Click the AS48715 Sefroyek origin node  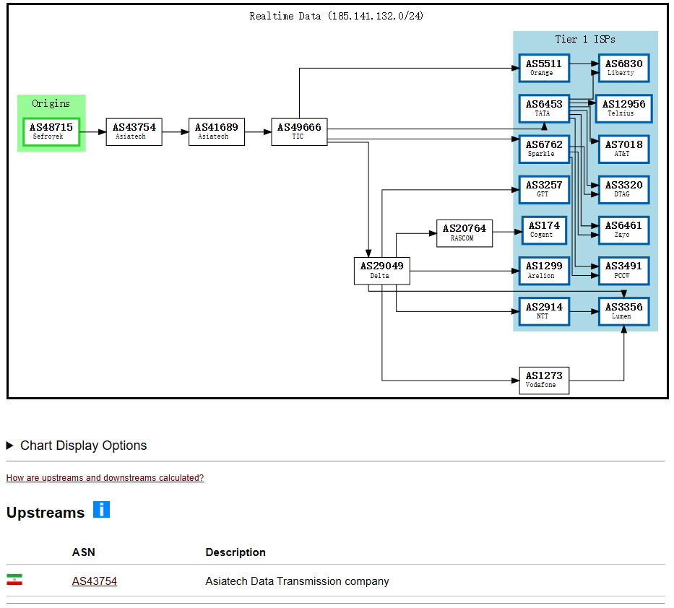51,131
